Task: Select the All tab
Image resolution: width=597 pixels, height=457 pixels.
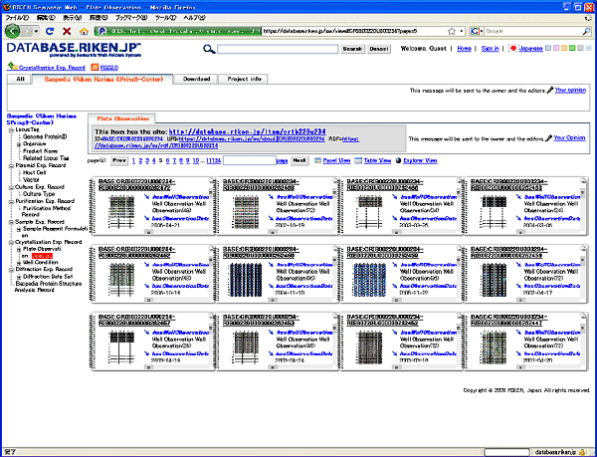Action: 19,78
